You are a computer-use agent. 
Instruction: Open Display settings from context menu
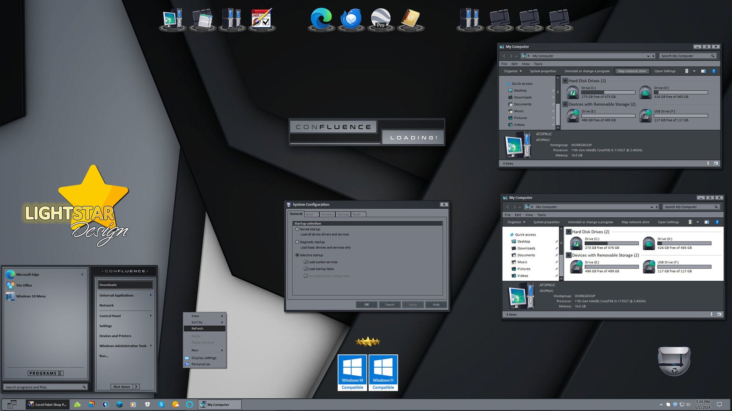point(205,358)
